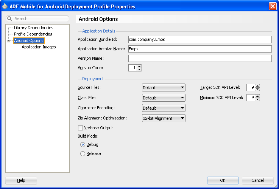The width and height of the screenshot is (279, 189).
Task: Select Library Dependencies in the tree
Action: click(33, 28)
